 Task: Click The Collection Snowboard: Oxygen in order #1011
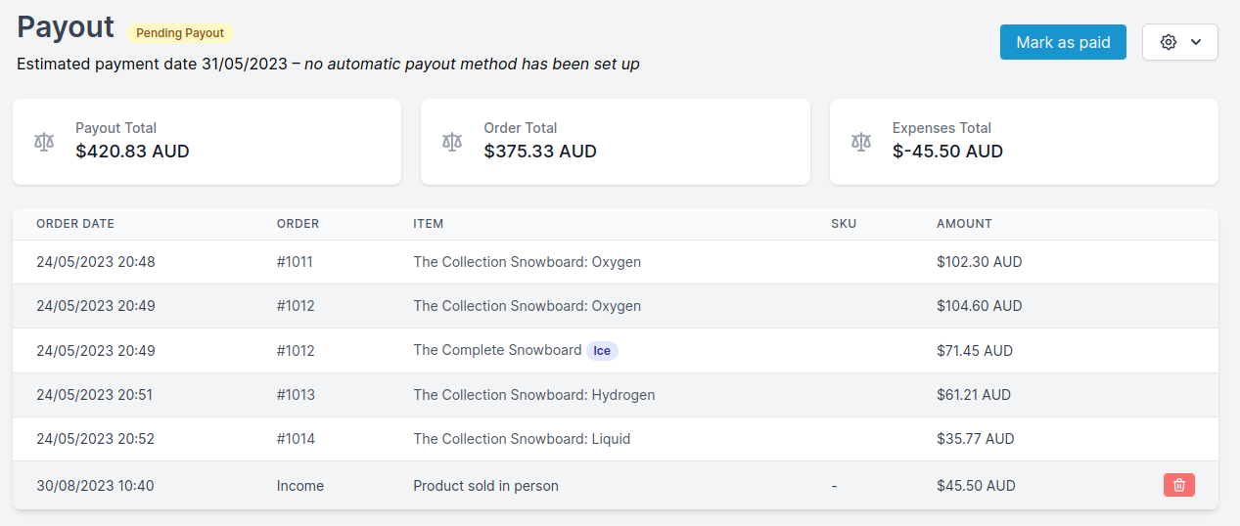point(528,262)
